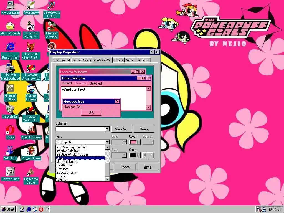Select the Microsoft Visual C++ 6.0 icon
This screenshot has width=284, height=213.
(x=31, y=72)
